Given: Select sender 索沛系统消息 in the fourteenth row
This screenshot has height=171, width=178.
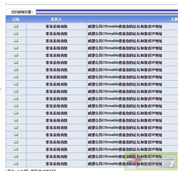Looking at the screenshot, I should [56, 120].
